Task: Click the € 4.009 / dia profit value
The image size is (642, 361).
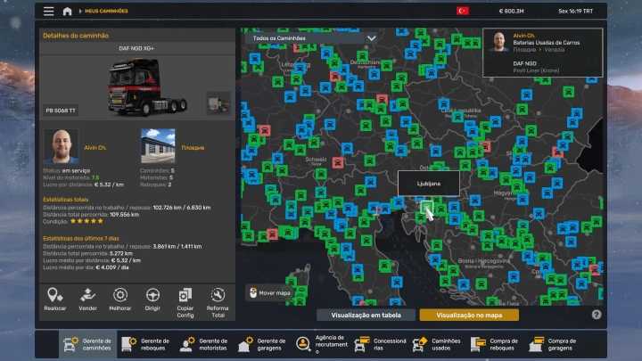Action: (x=112, y=267)
